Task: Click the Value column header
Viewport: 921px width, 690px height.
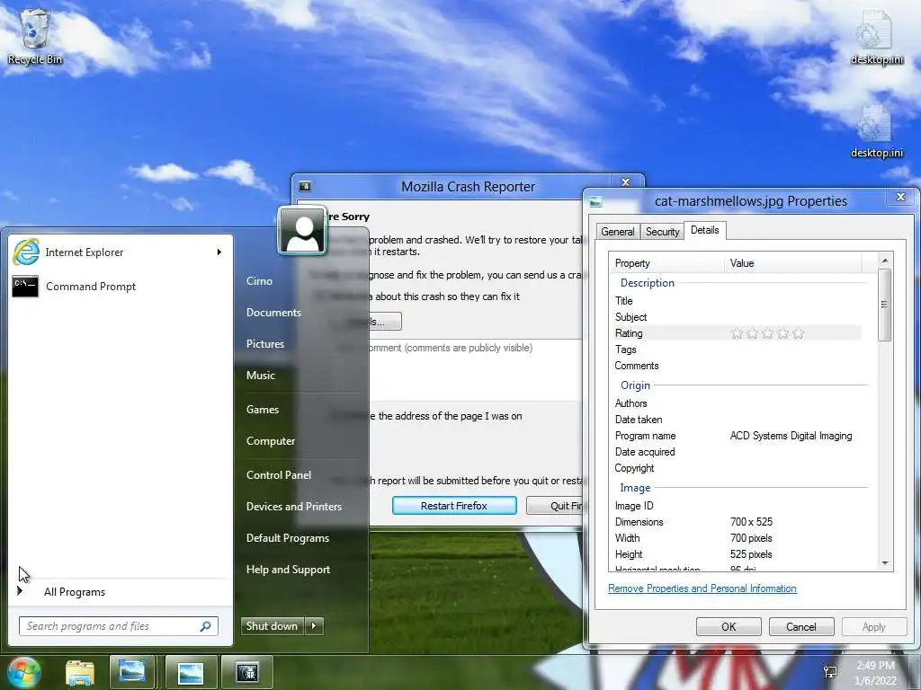Action: click(x=793, y=263)
